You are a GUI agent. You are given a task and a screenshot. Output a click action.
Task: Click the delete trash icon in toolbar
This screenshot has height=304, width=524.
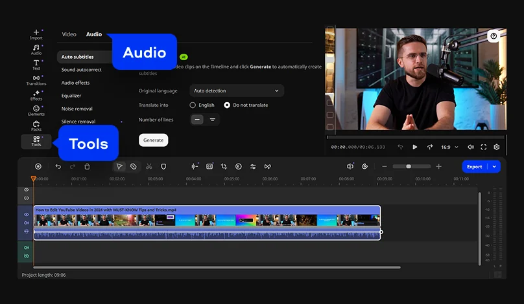[87, 166]
